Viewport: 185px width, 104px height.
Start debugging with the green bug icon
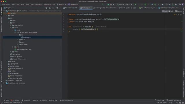pyautogui.click(x=145, y=5)
